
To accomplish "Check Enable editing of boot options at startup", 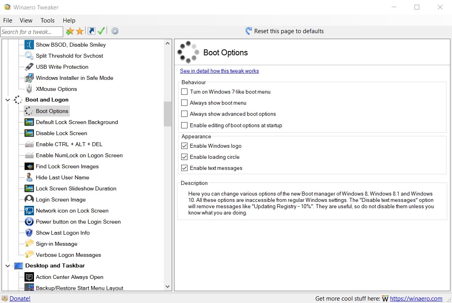I will pos(184,125).
